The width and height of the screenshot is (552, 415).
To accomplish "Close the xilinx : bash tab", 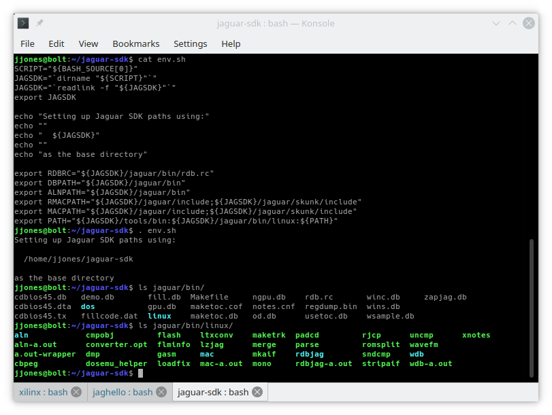I will (76, 392).
